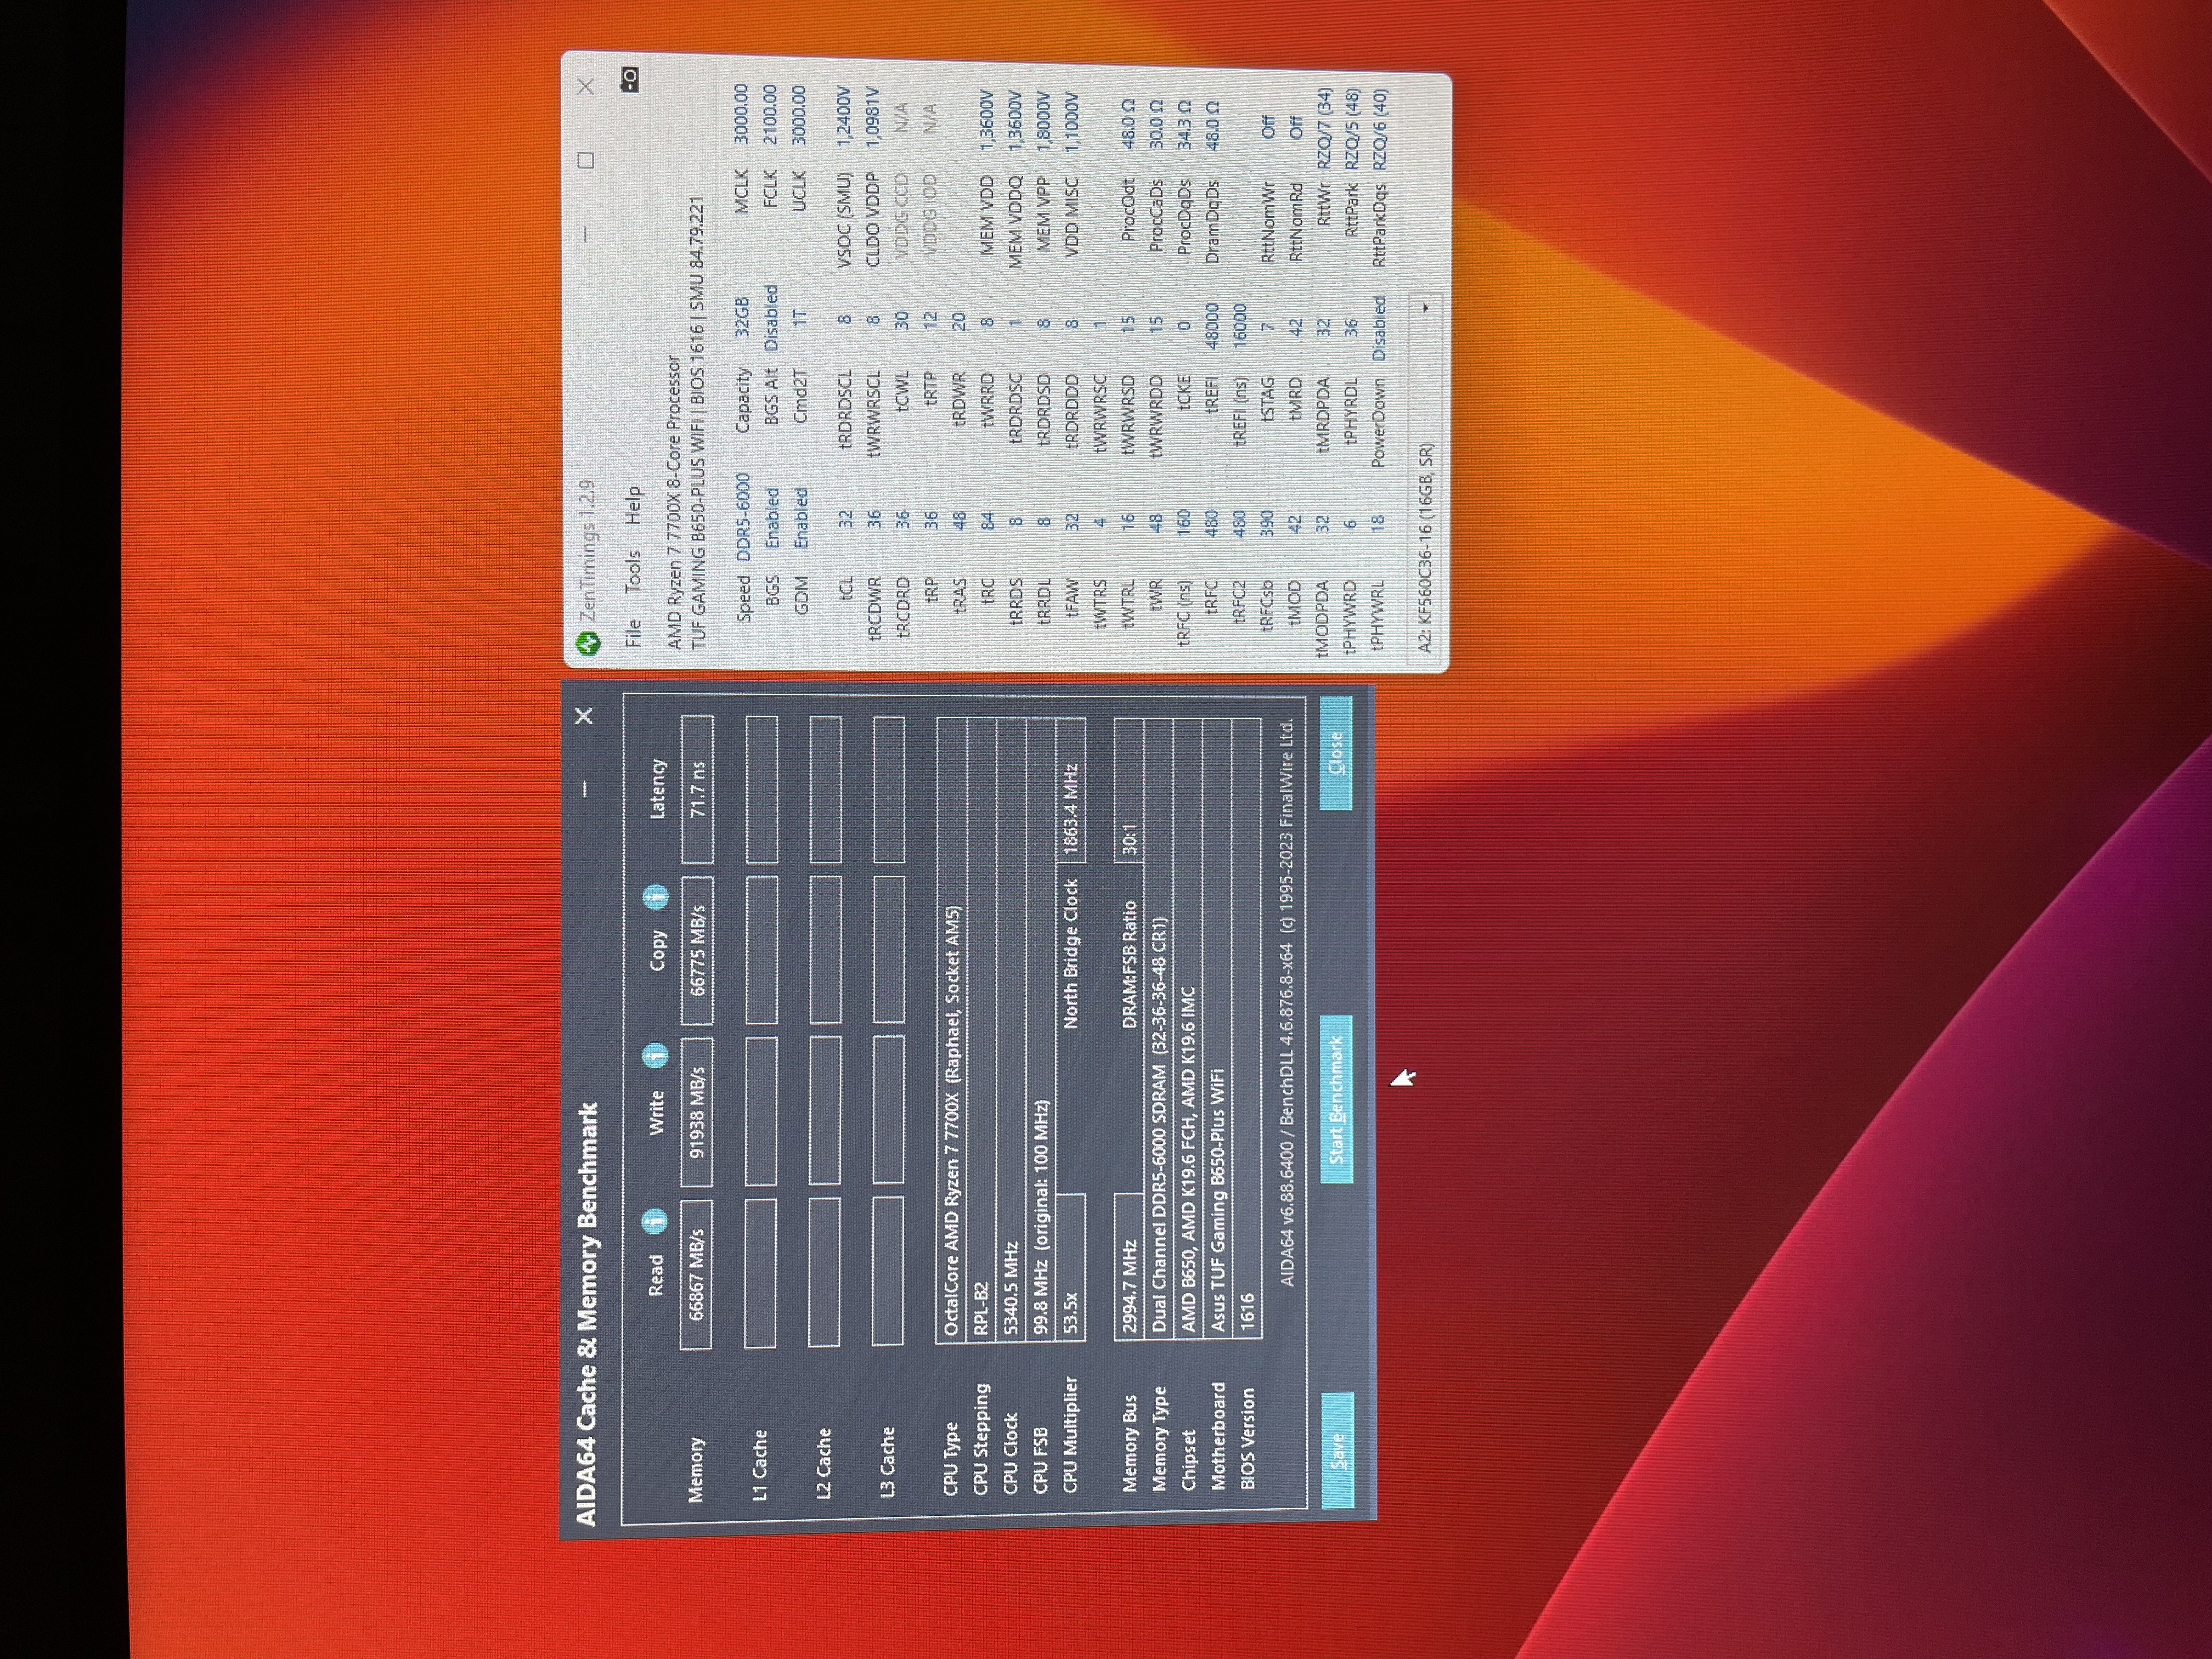Click the Memory Write 91938 MB/s field

click(x=697, y=1110)
